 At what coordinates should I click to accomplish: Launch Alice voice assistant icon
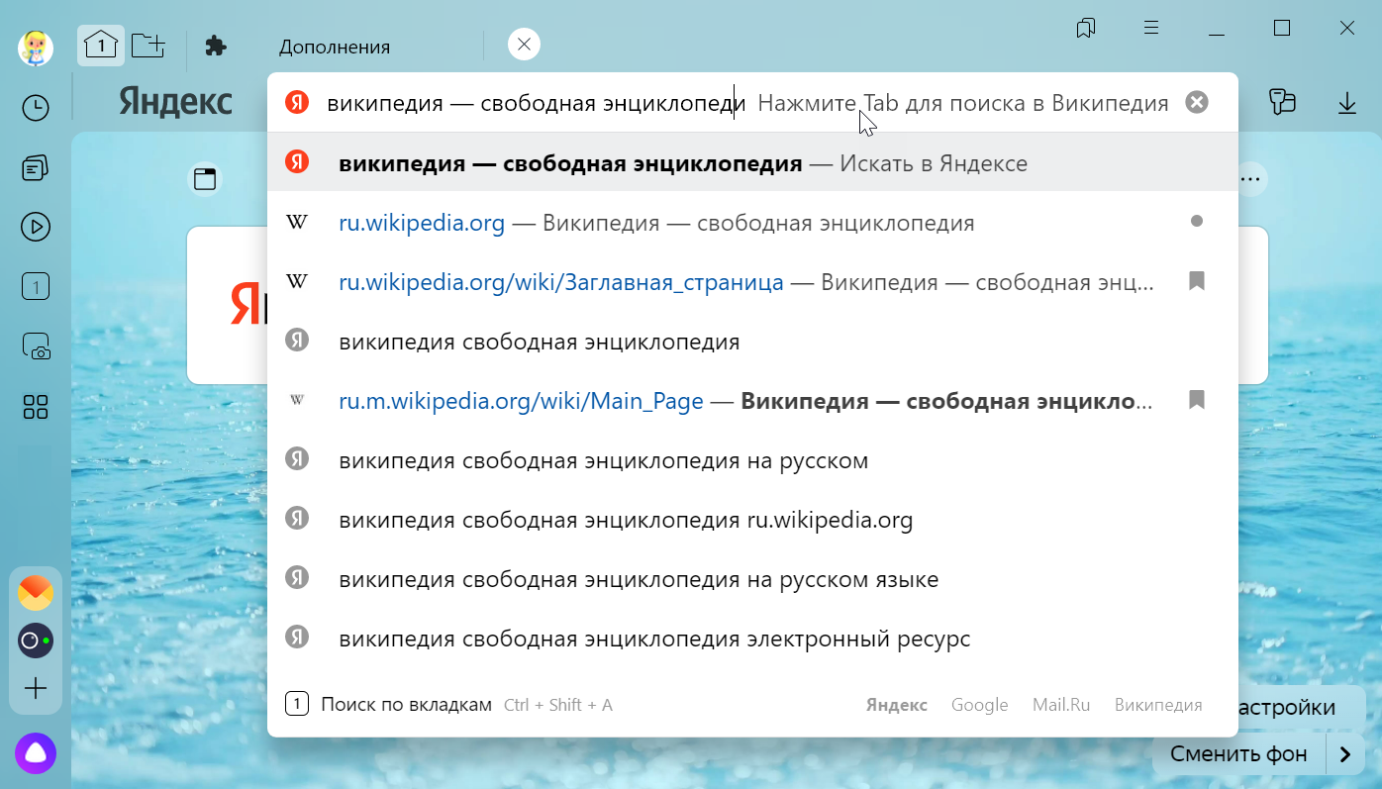pos(36,753)
